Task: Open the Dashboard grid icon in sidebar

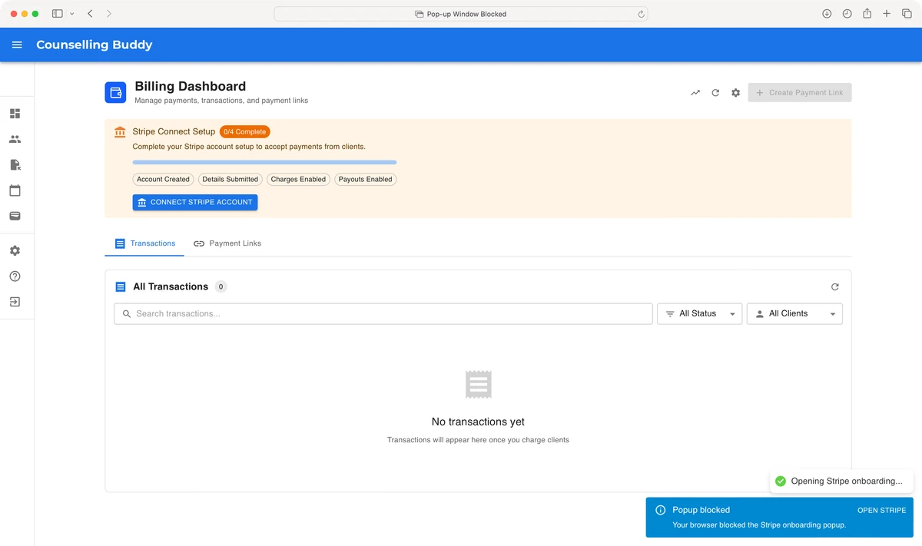Action: click(x=15, y=114)
